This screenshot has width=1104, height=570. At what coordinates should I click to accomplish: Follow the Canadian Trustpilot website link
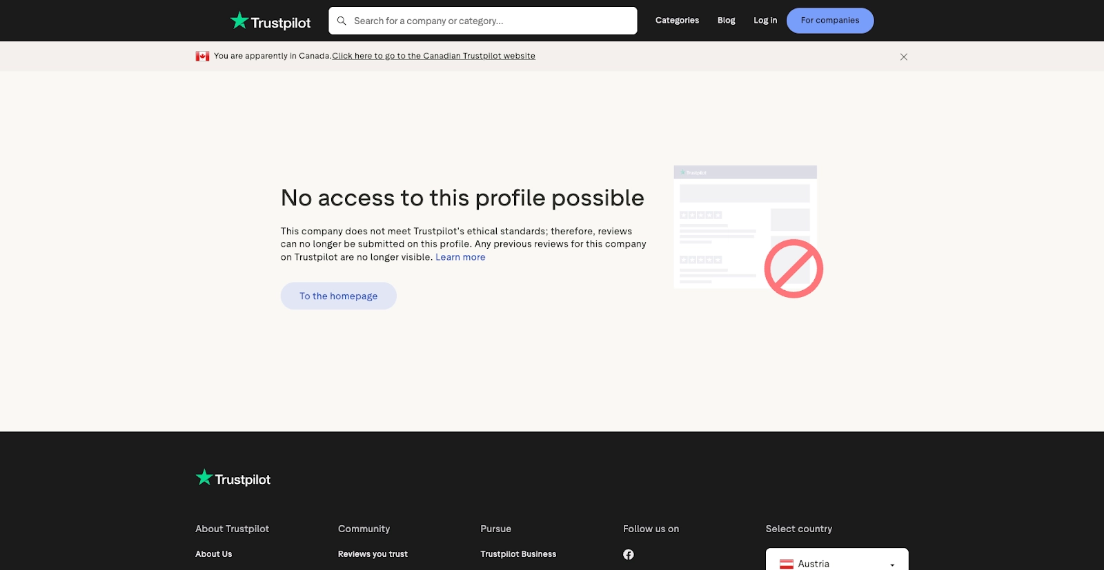pyautogui.click(x=433, y=57)
